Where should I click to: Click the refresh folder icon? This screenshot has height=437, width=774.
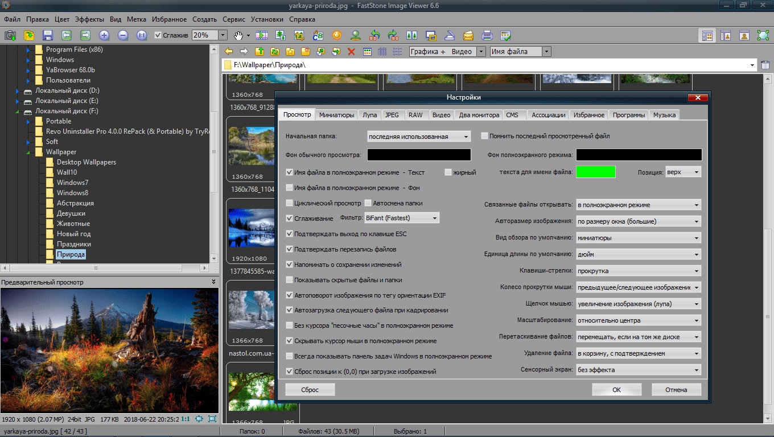point(275,51)
